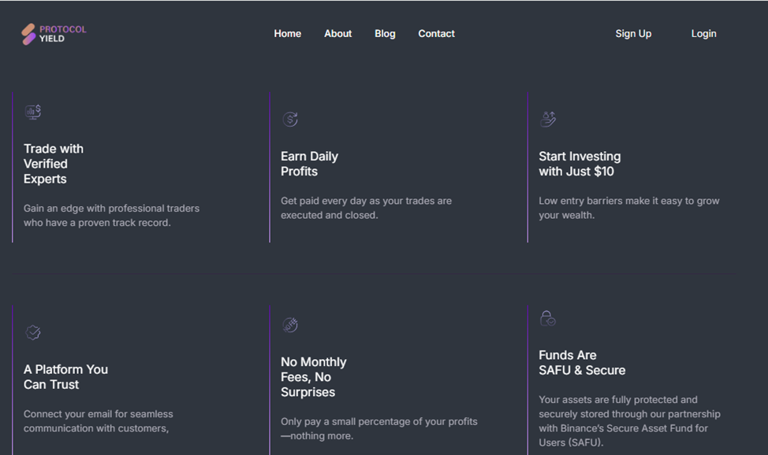Screen dimensions: 768x455
Task: Click the chart icon above Trade with Verified Experts
Action: [33, 112]
